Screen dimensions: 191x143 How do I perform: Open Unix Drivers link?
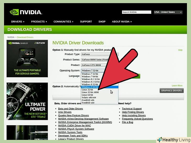tap(65, 112)
